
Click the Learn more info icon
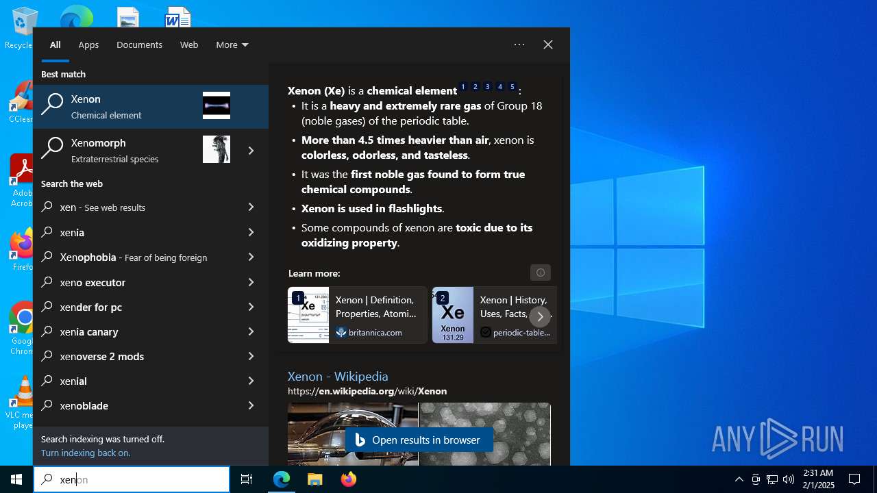[541, 273]
